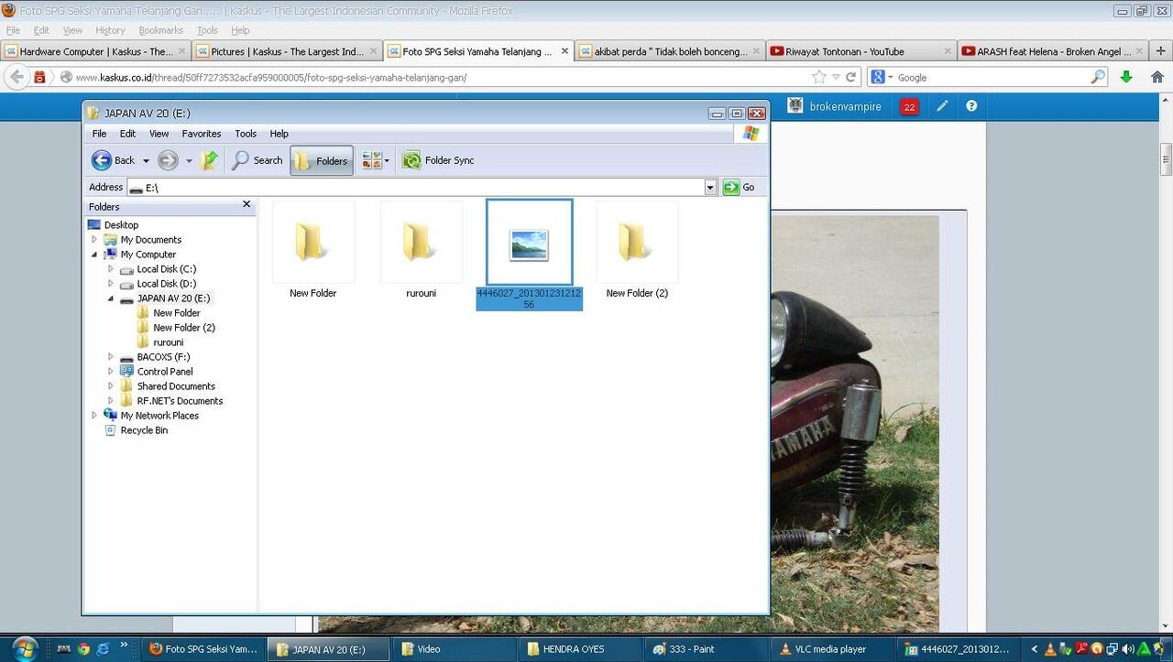Open Kaskus notifications badge showing 22
The image size is (1173, 662).
(x=909, y=107)
